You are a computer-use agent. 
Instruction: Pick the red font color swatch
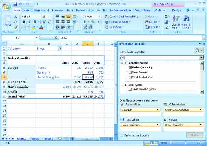pos(41,27)
